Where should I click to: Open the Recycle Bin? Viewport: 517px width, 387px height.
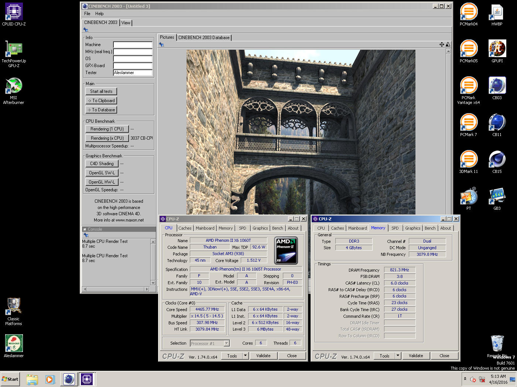[497, 346]
